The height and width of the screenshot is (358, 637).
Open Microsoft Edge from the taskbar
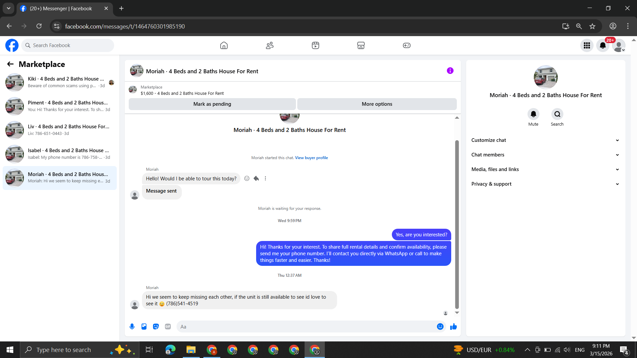point(170,350)
